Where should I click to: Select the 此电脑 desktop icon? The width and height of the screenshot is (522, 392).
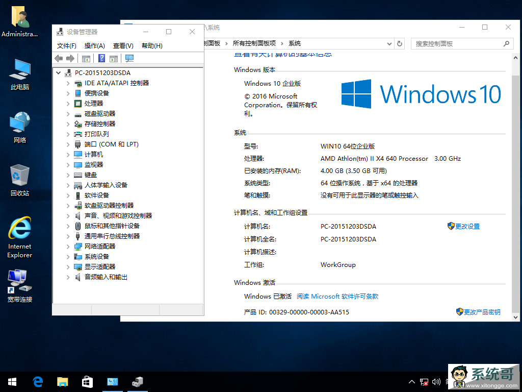pyautogui.click(x=20, y=75)
